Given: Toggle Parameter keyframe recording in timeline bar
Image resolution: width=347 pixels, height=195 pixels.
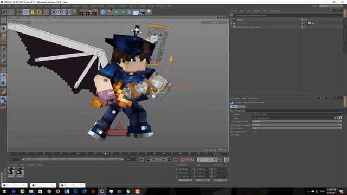Looking at the screenshot, I should [215, 159].
